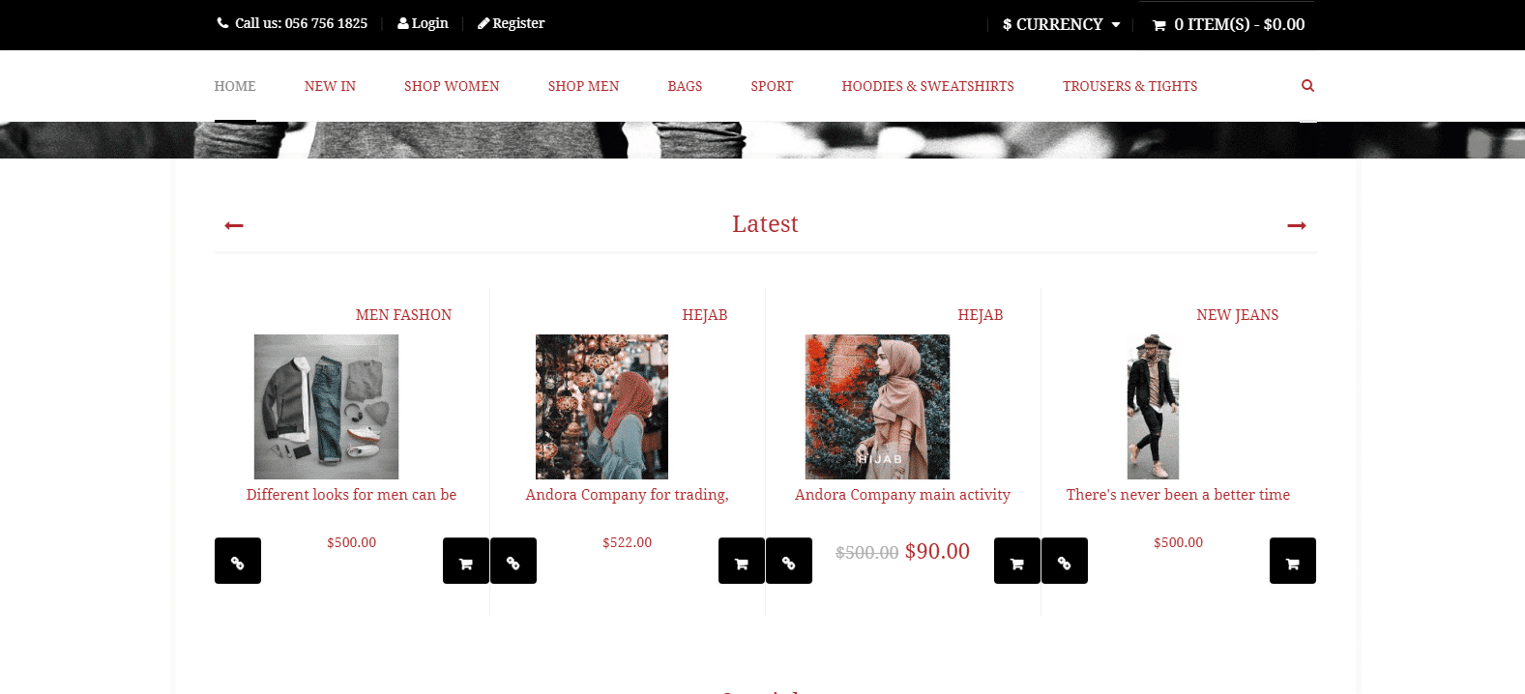Viewport: 1525px width, 694px height.
Task: Add the $522.00 Hejab product to cart
Action: click(742, 561)
